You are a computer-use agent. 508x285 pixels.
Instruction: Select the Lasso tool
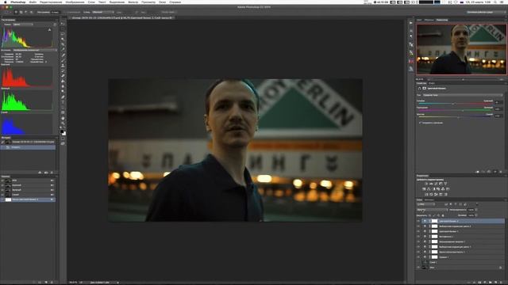tap(63, 34)
